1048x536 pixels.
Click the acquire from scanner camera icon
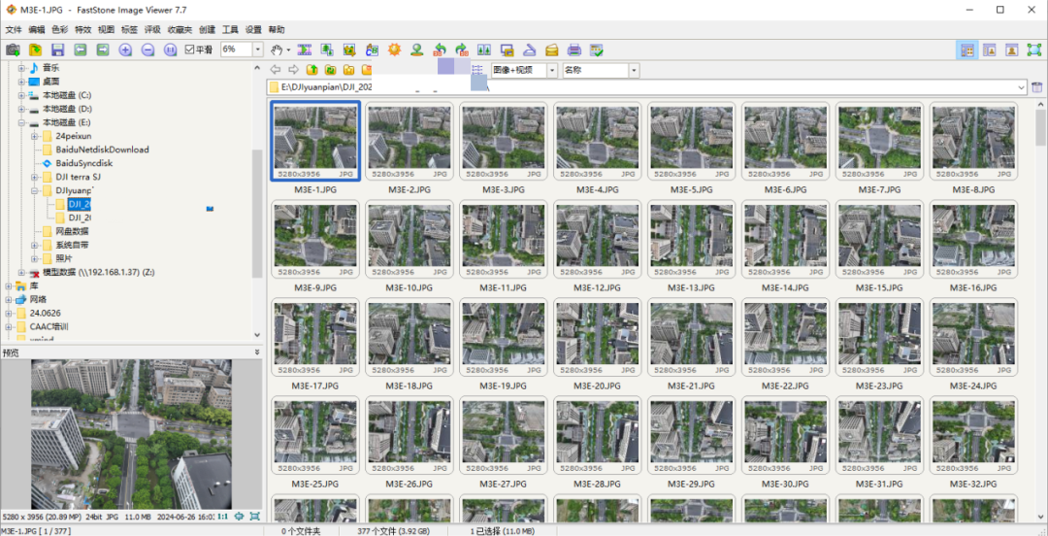(x=12, y=50)
